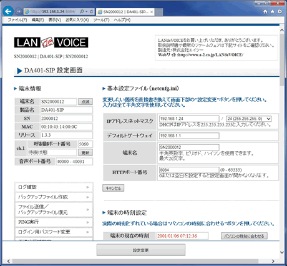The image size is (287, 266).
Task: Click the パソコンの時刻に合わせる button
Action: pos(244,236)
